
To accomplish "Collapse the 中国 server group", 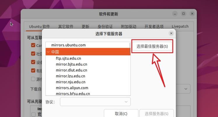I will pos(48,52).
